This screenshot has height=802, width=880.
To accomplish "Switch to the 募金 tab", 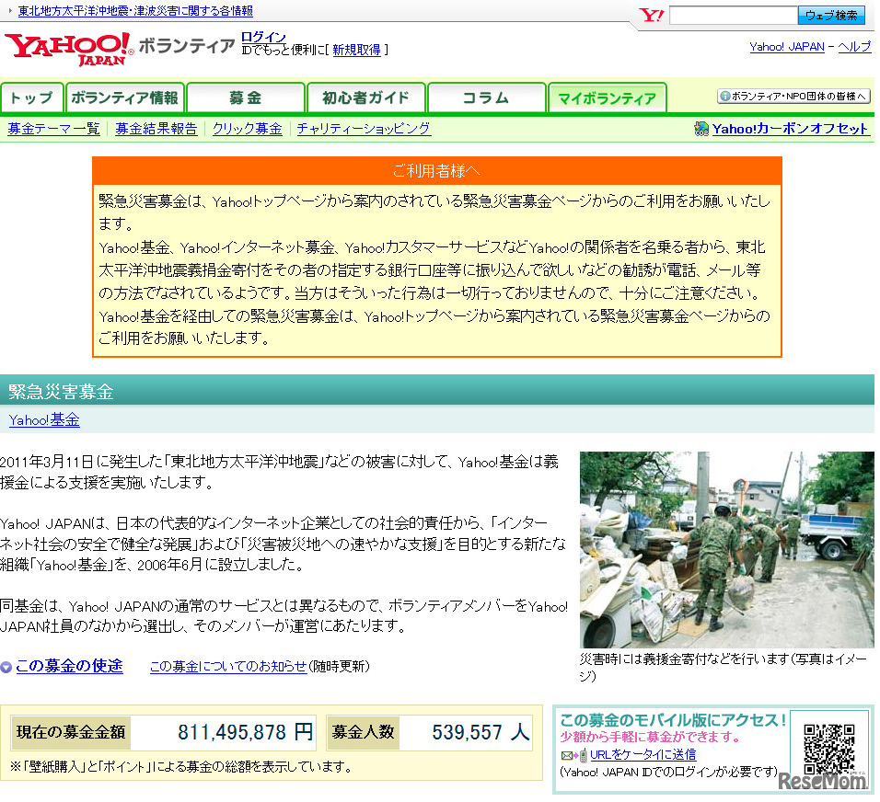I will (x=245, y=98).
